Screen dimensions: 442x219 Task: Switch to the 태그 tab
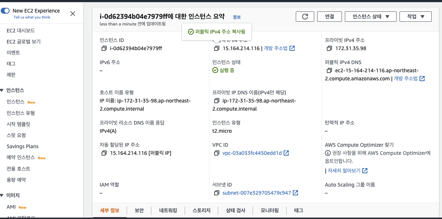tap(298, 211)
